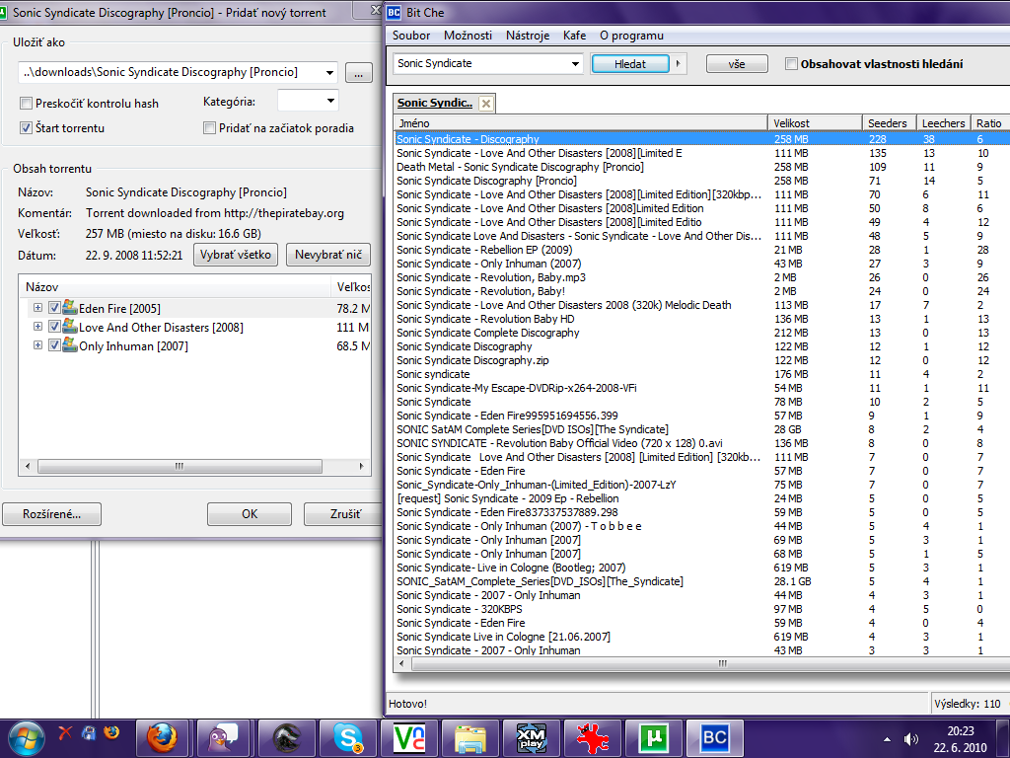This screenshot has height=758, width=1010.
Task: Open the red splat taskbar icon
Action: pos(593,738)
